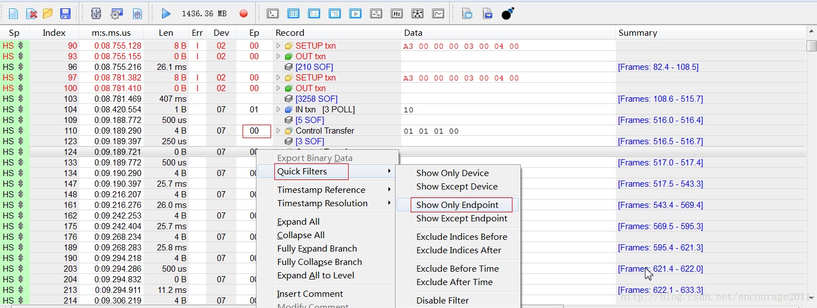Click the 1436.36 MB capture size indicator
This screenshot has width=817, height=308.
204,13
